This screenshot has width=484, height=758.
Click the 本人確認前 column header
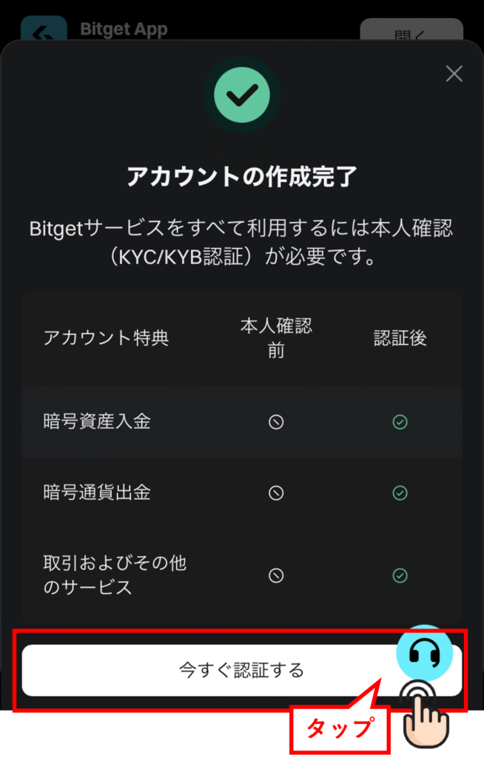pos(276,338)
